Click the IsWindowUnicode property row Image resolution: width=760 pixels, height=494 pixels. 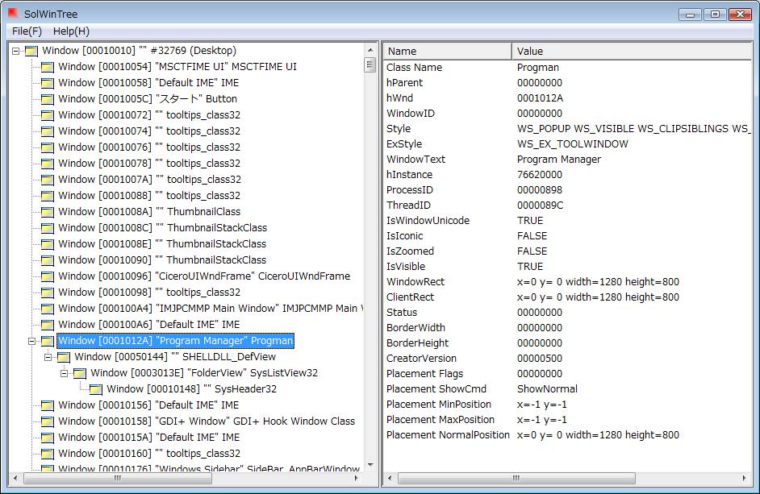pyautogui.click(x=567, y=220)
